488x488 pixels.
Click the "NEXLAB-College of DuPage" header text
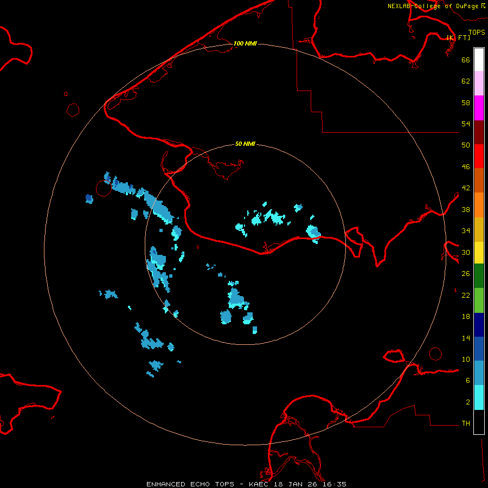[433, 6]
